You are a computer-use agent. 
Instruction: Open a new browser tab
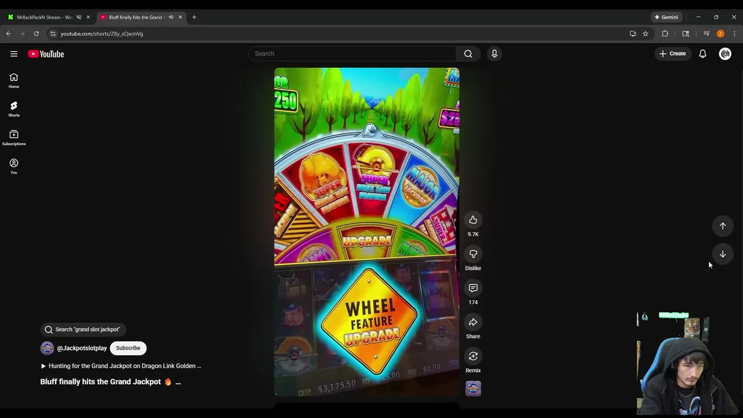click(194, 17)
